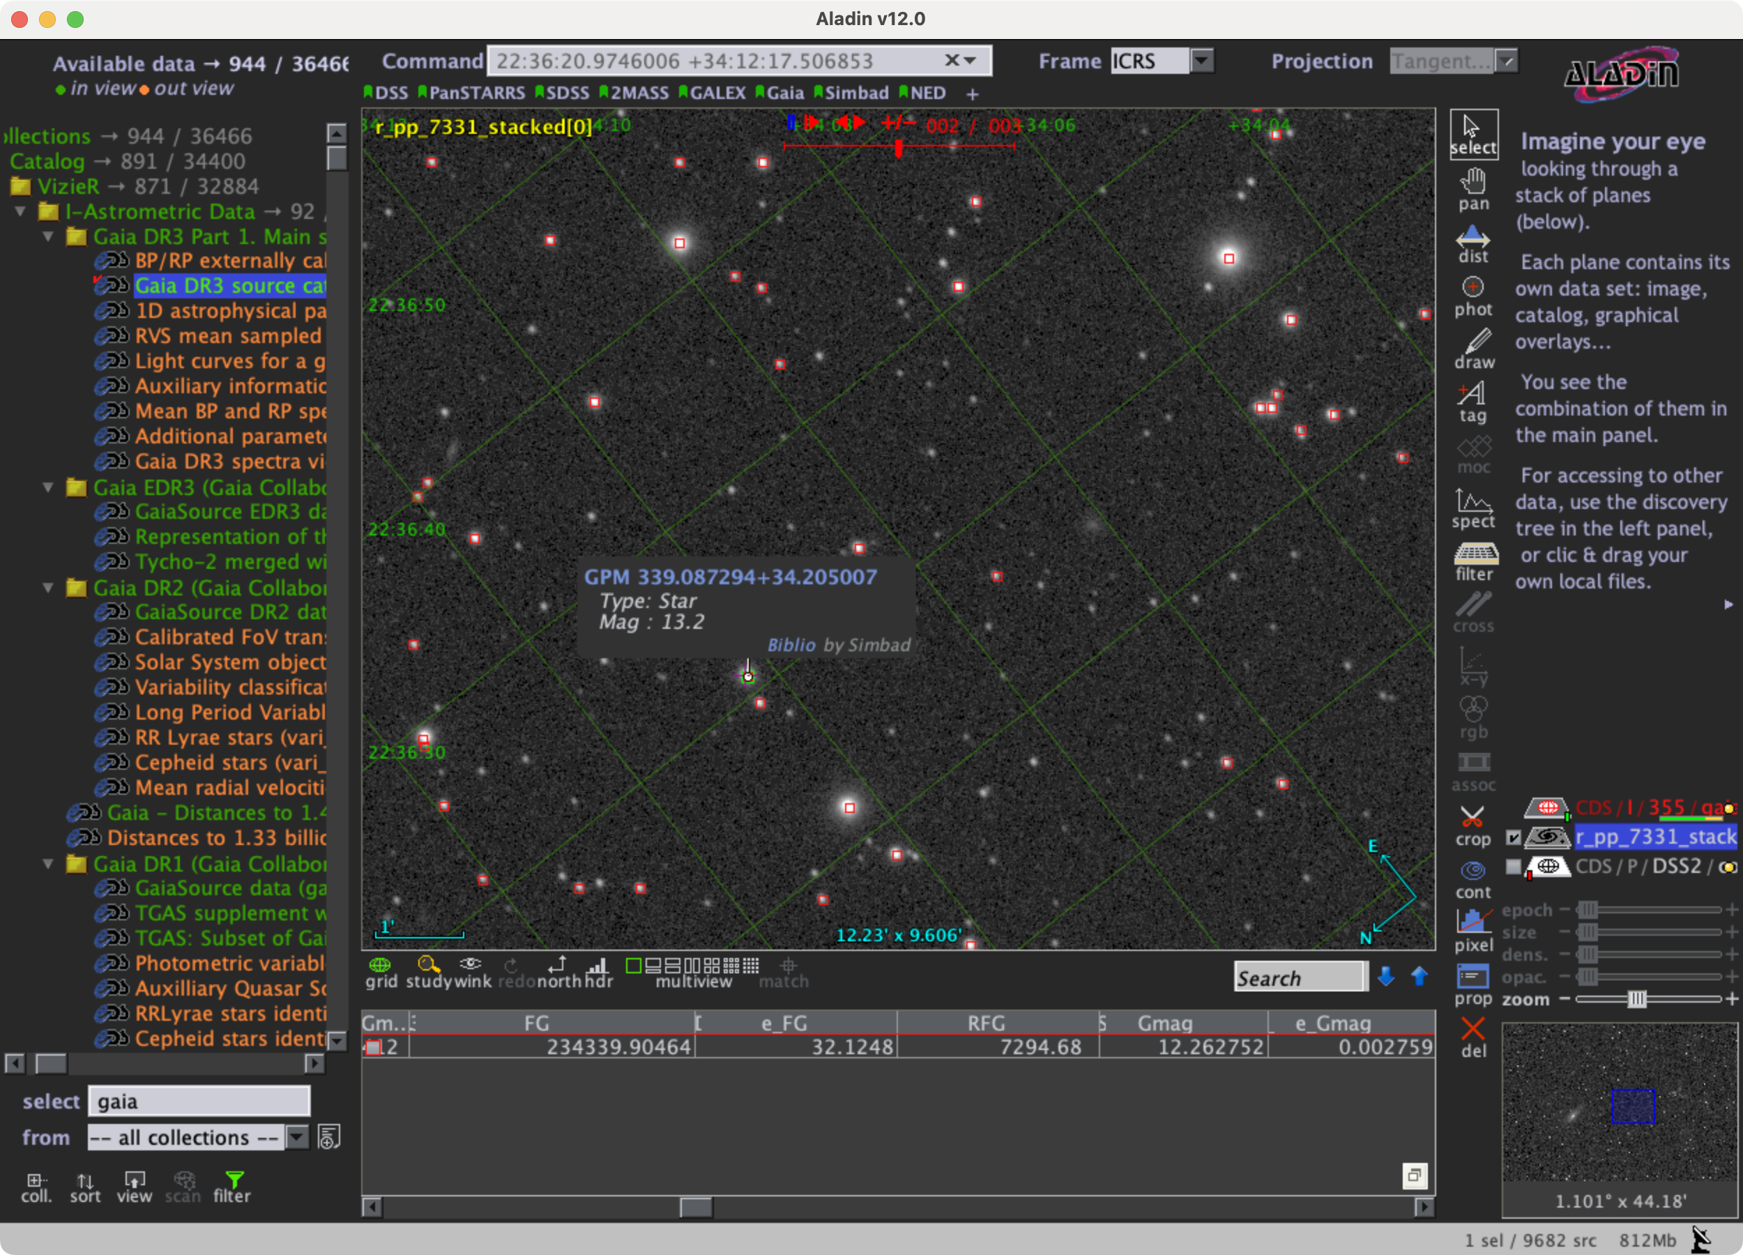1743x1255 pixels.
Task: Delete plane with del icon
Action: pyautogui.click(x=1472, y=1037)
